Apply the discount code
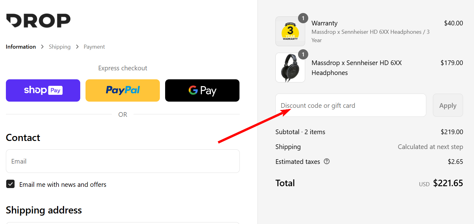Image resolution: width=474 pixels, height=224 pixels. pyautogui.click(x=448, y=105)
